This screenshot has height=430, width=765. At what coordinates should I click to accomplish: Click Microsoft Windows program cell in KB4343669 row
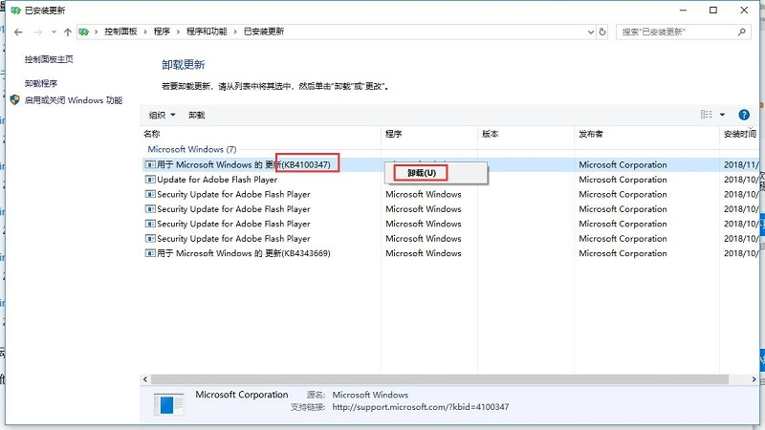(423, 253)
